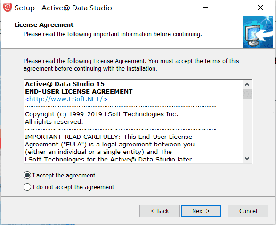Select "I accept the agreement" radio button
Screen dimensions: 276x225
point(27,175)
